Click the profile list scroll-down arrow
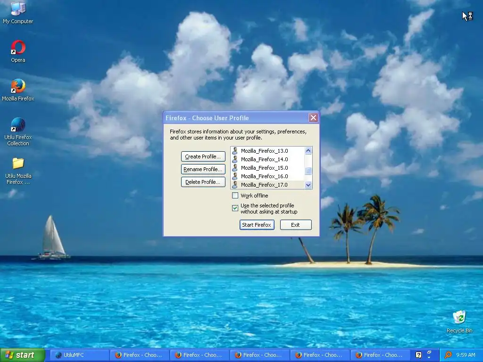 coord(308,185)
